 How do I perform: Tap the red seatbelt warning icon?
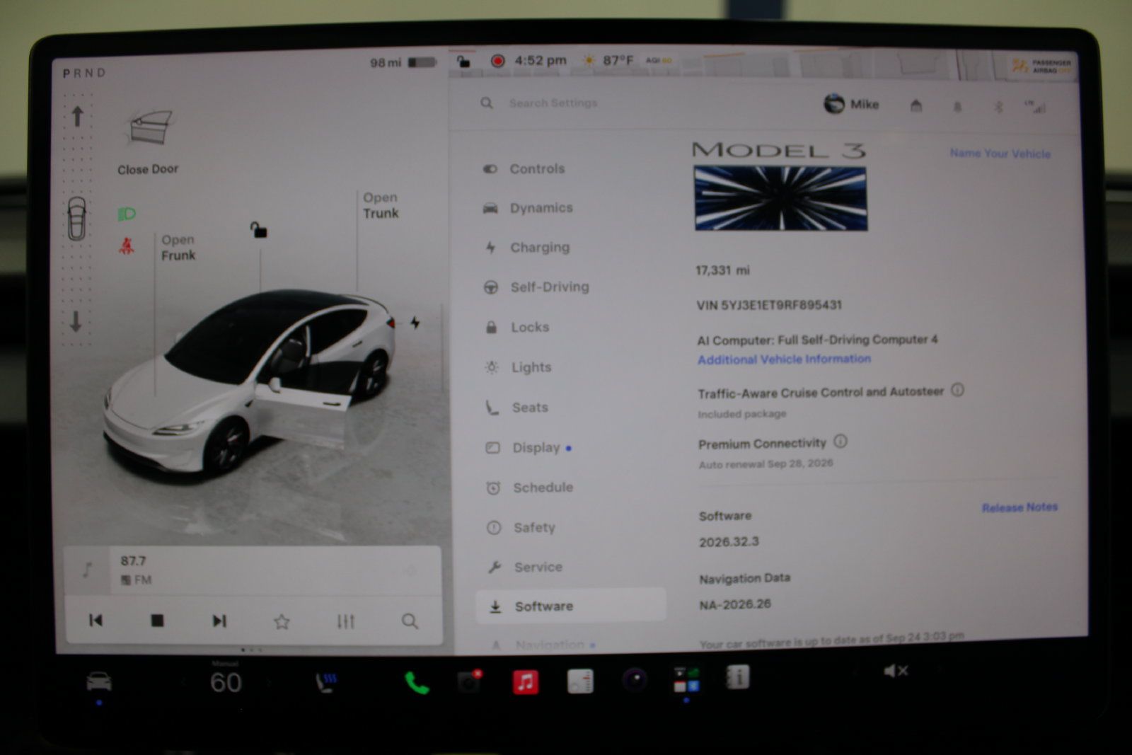click(127, 246)
